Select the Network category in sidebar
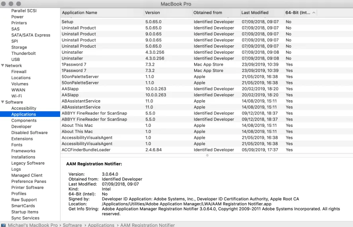The height and width of the screenshot is (227, 353). click(x=14, y=66)
